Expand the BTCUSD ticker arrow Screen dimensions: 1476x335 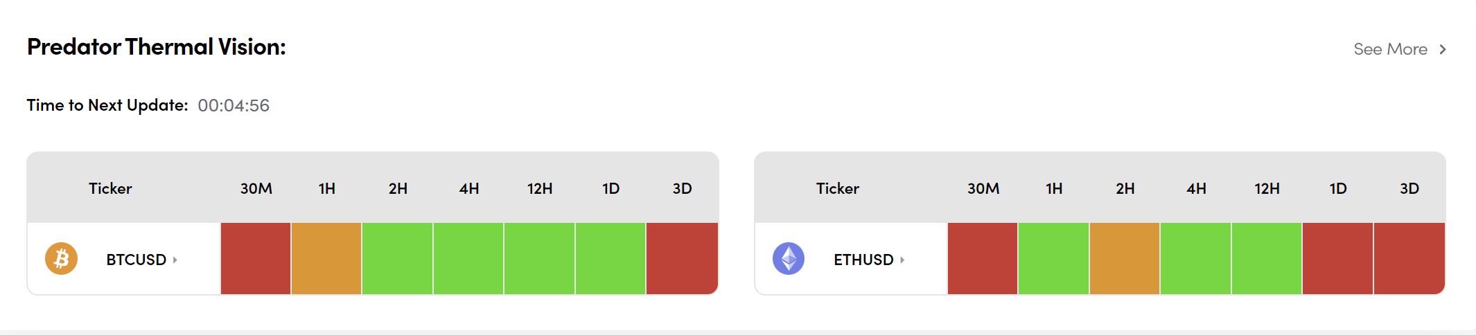tap(175, 260)
